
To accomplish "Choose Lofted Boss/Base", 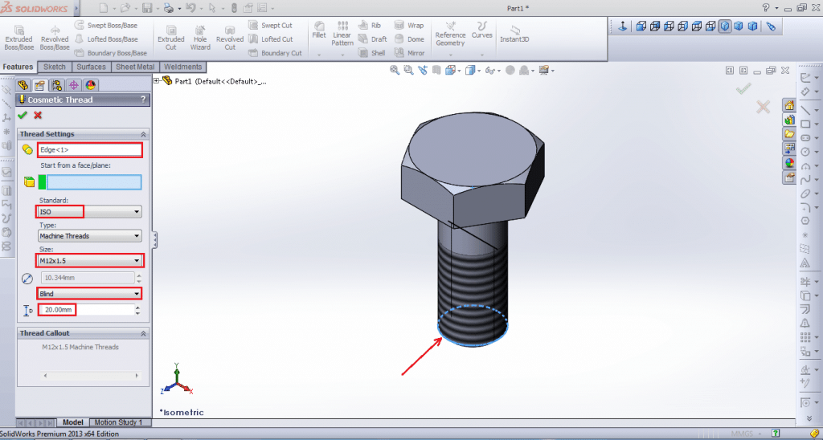I will [x=106, y=39].
